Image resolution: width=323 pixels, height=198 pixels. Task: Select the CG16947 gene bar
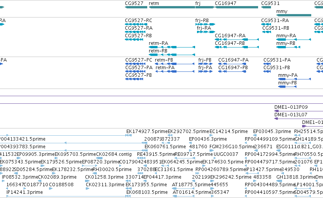pos(236,7)
